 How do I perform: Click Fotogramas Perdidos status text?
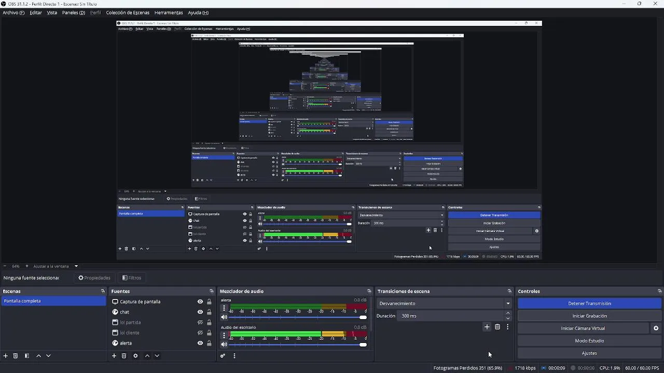[468, 368]
